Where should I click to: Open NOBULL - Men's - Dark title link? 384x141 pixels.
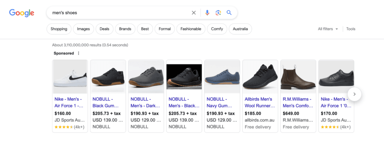(145, 103)
